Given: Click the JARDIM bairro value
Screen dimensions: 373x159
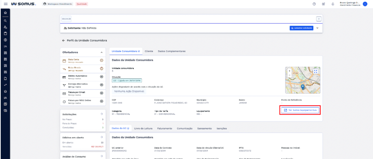Looking at the screenshot, I should pyautogui.click(x=243, y=103).
